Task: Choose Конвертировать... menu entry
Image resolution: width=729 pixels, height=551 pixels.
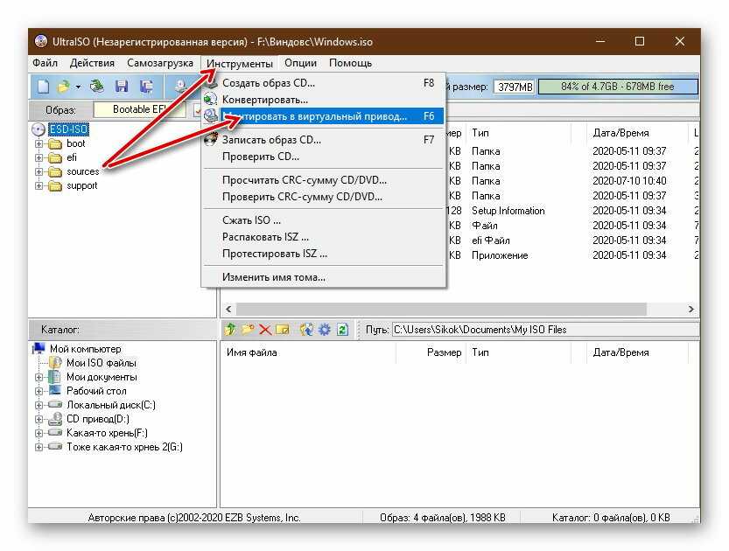Action: (324, 100)
